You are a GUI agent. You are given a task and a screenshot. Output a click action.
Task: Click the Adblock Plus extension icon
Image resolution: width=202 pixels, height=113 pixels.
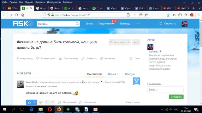(192, 15)
